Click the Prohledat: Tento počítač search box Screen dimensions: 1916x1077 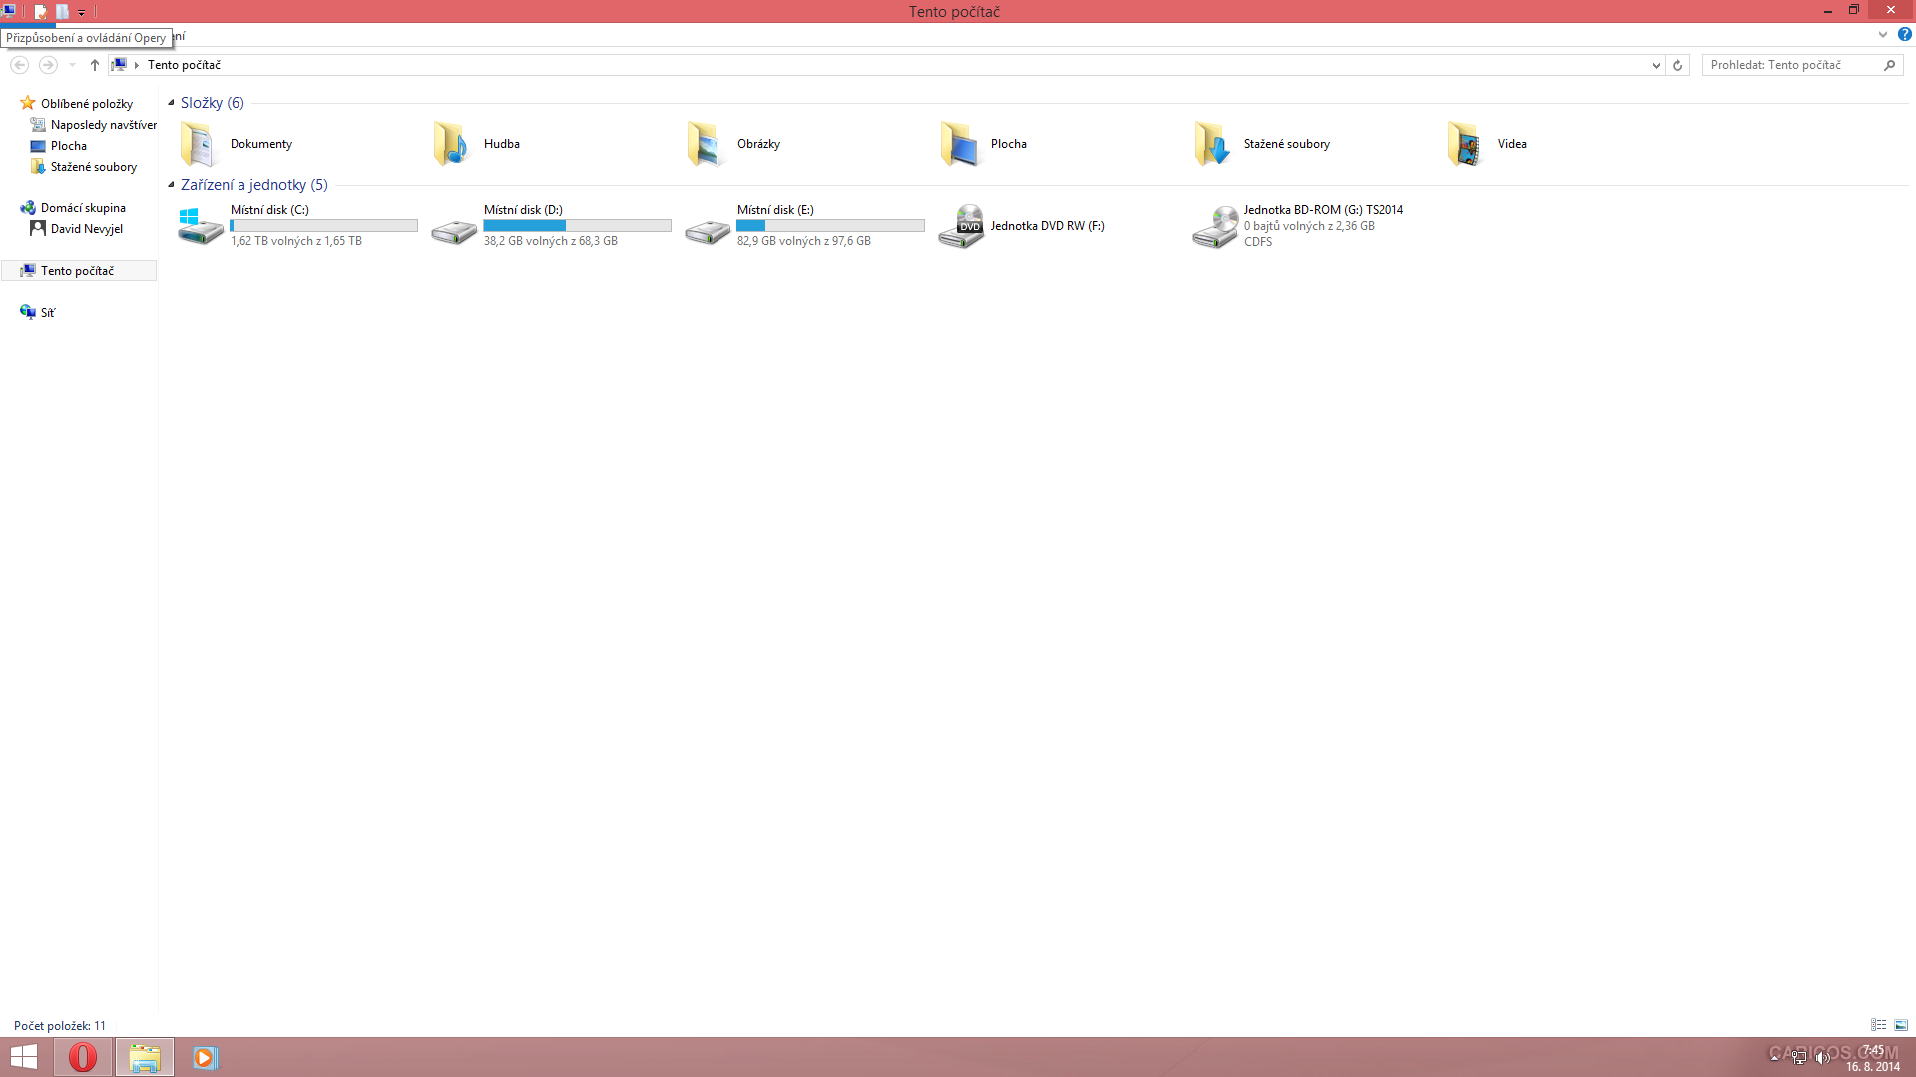[1791, 65]
